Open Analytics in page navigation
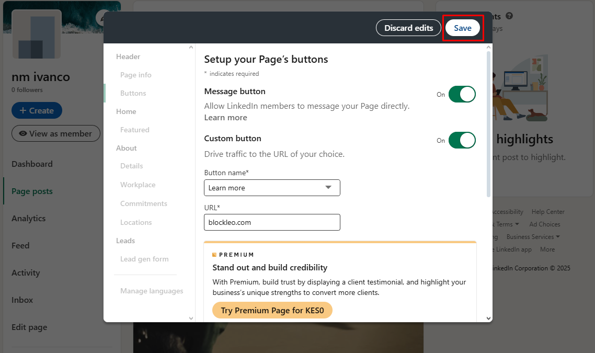The height and width of the screenshot is (353, 595). click(28, 218)
